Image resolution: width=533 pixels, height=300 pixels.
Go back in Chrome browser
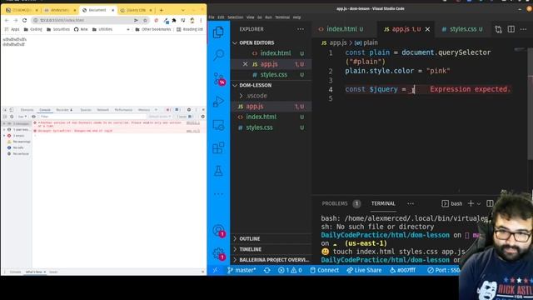point(7,20)
